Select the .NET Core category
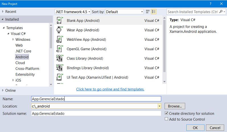Screen dimensions: 227x132 tap(23, 51)
